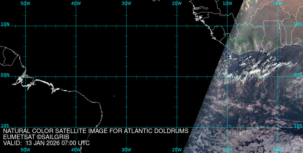The width and height of the screenshot is (303, 153).
Task: Click the 'VALID: 13 JAN 2026 07:00 UTC' timestamp
Action: [46, 143]
